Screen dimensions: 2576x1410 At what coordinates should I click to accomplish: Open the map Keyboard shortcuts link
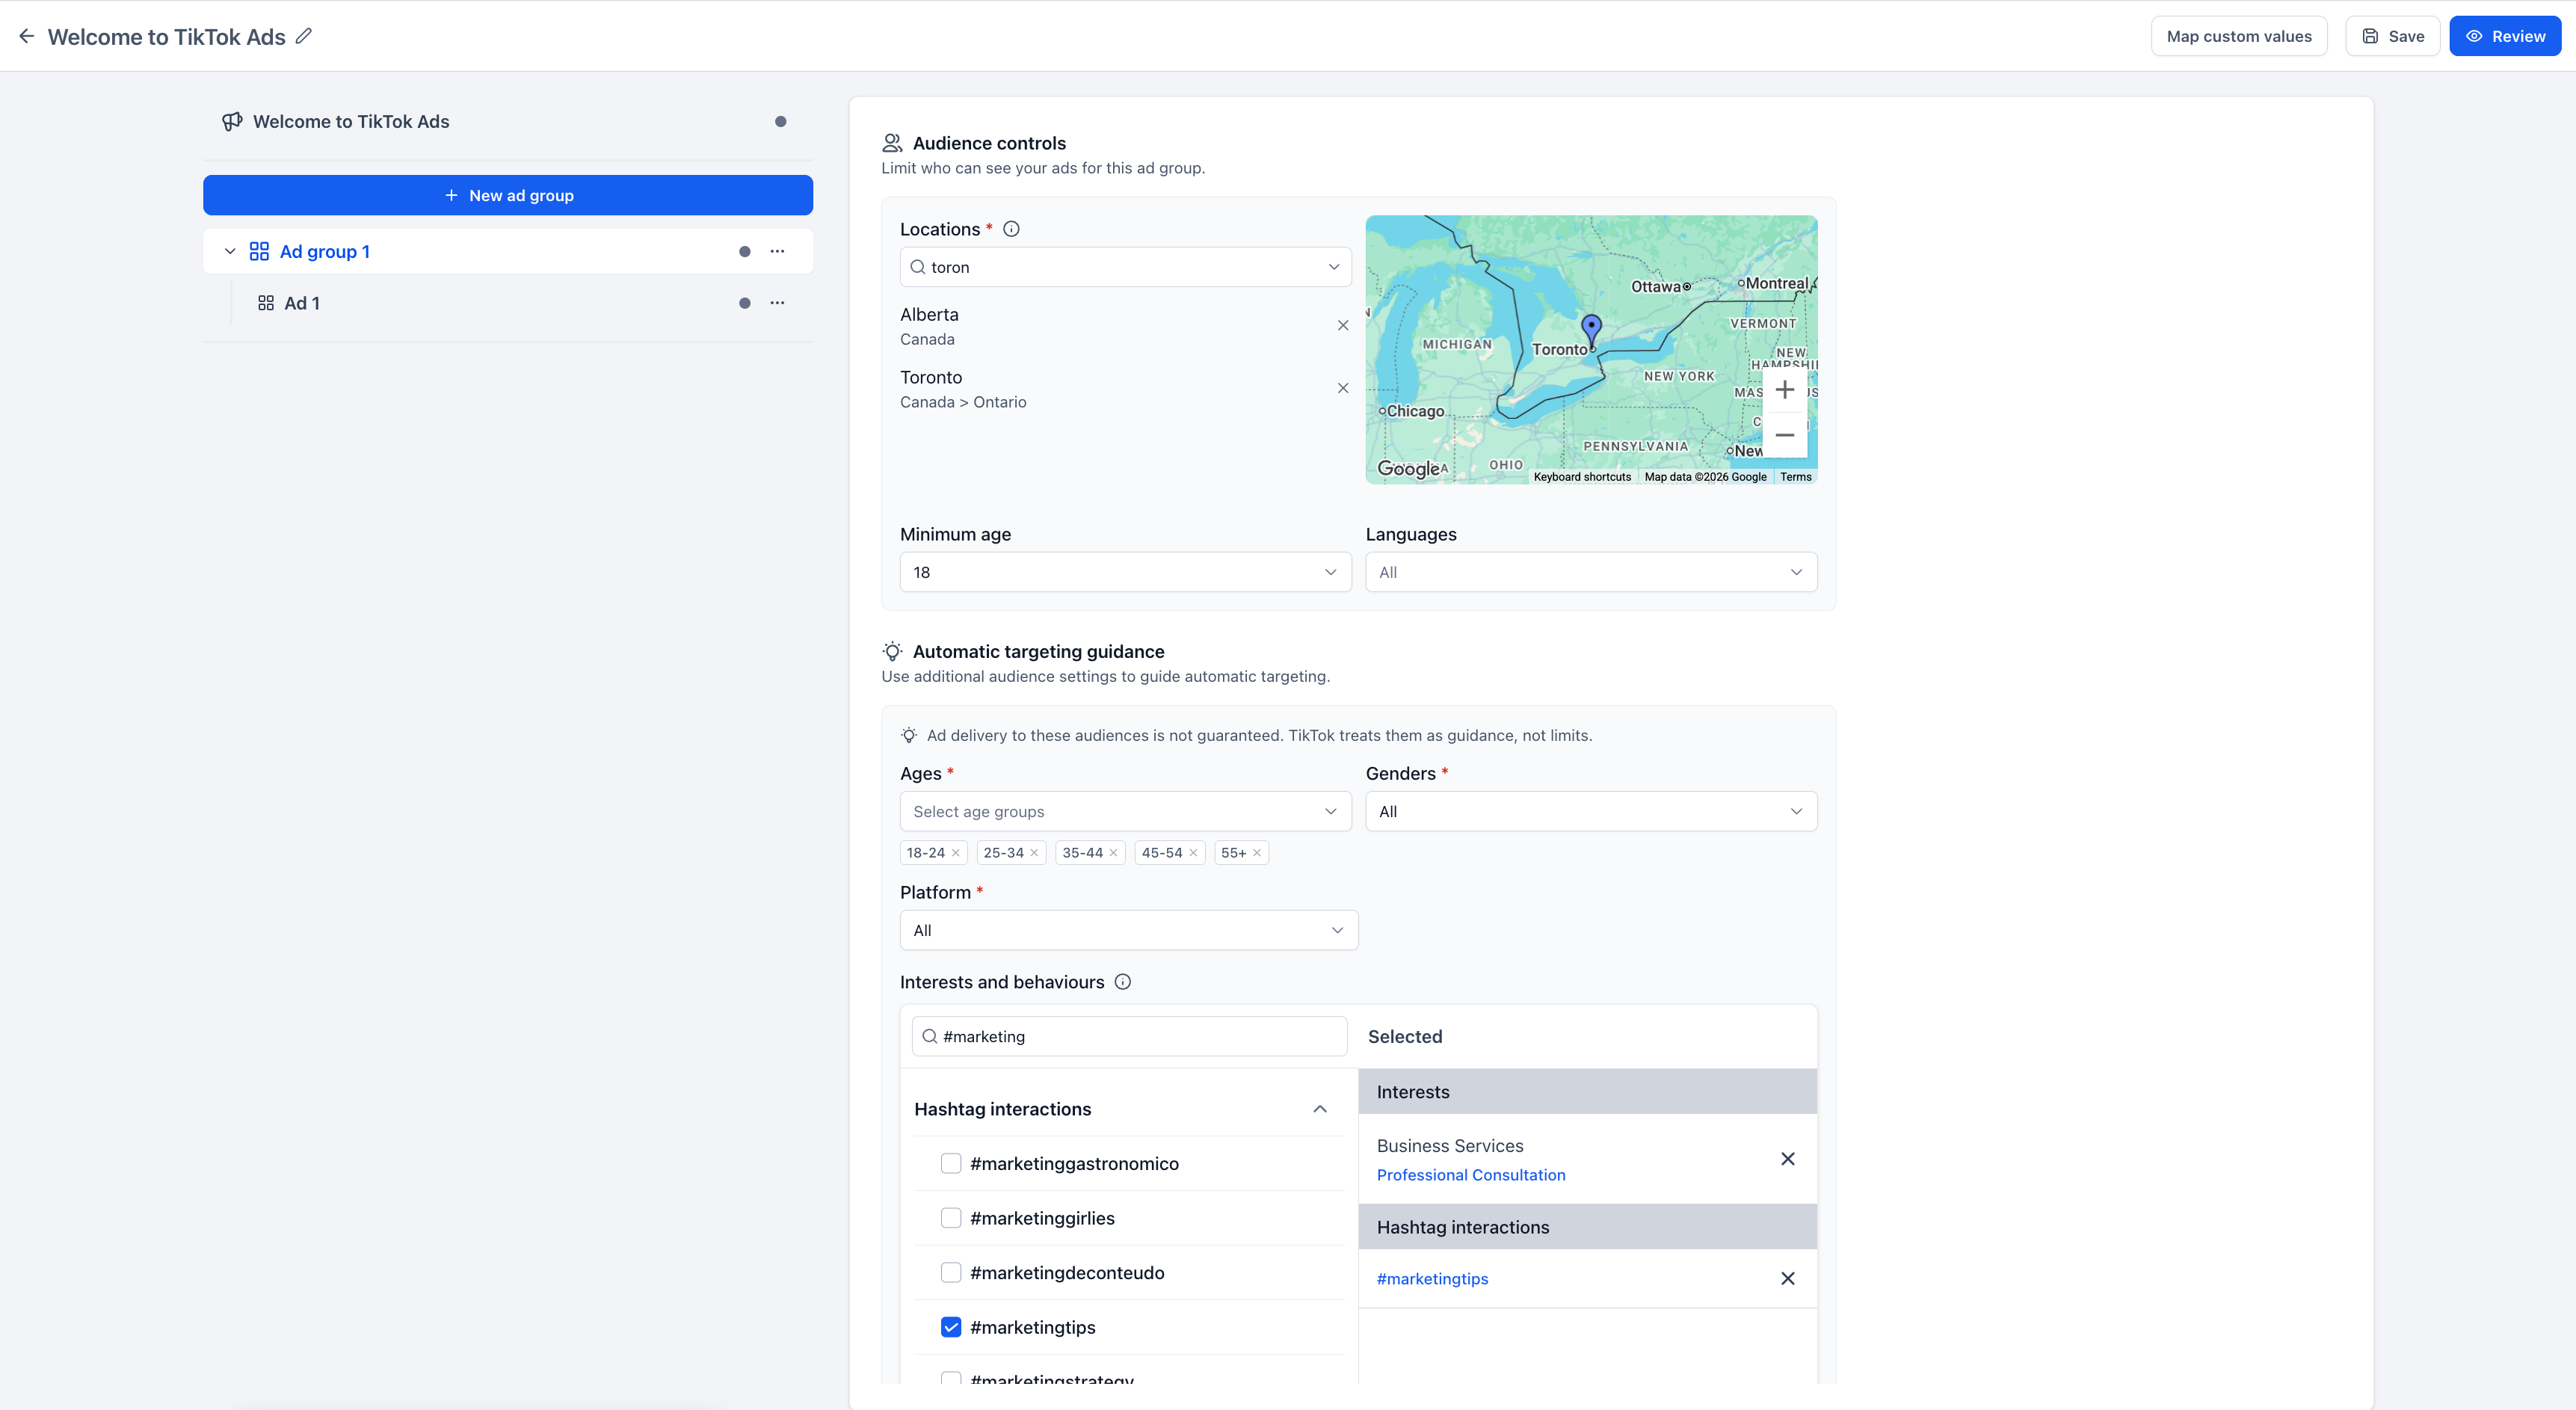(1582, 477)
